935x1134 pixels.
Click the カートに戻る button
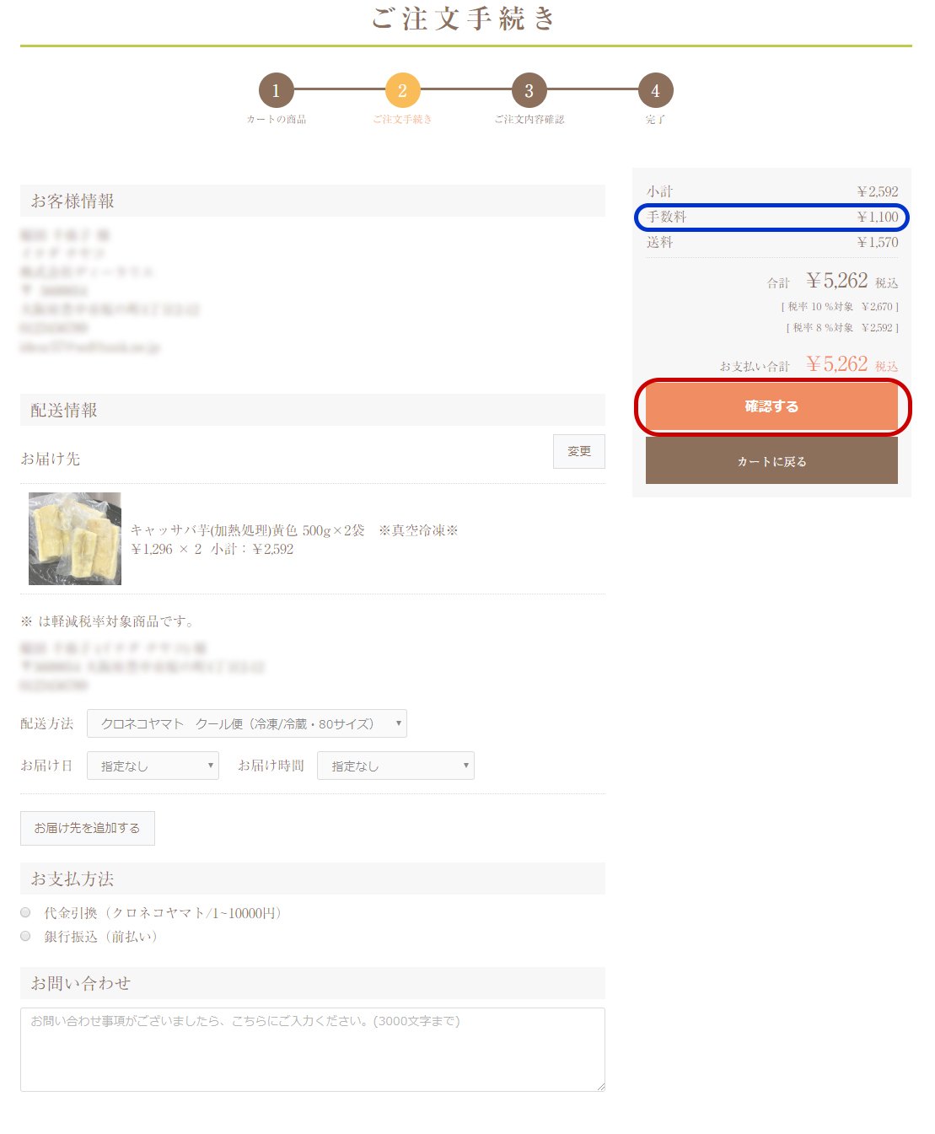[x=771, y=461]
